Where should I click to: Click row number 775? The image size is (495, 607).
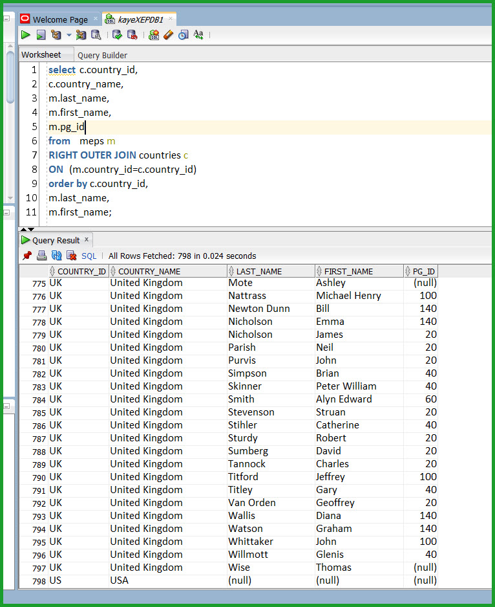(x=39, y=283)
